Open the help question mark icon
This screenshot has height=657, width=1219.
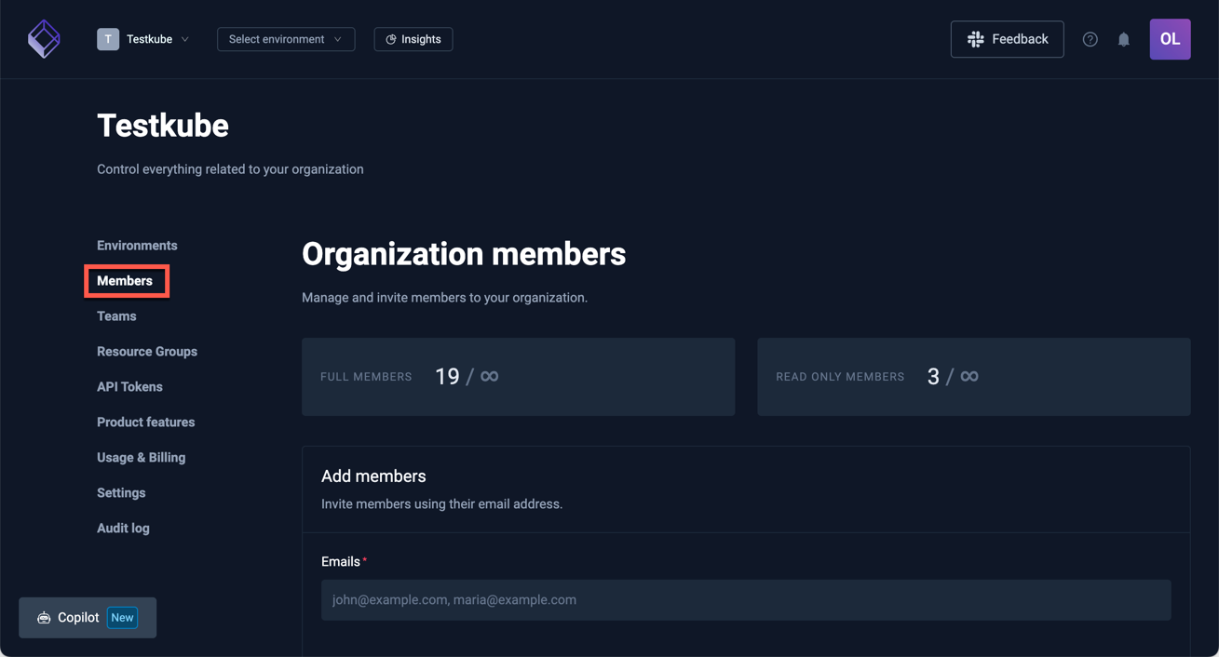tap(1090, 39)
